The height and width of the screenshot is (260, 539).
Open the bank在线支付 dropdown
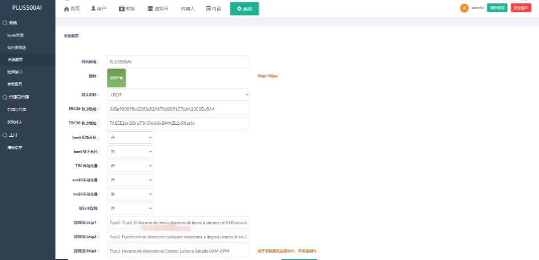(130, 137)
